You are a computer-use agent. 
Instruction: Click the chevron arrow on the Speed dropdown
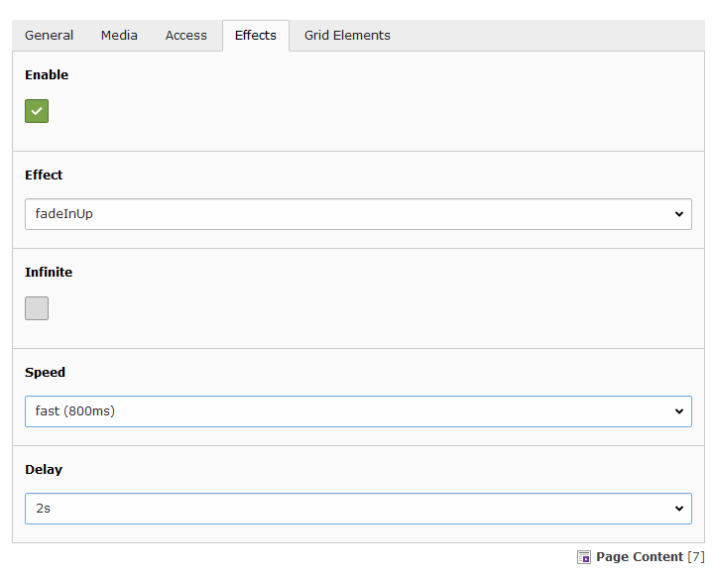point(678,410)
